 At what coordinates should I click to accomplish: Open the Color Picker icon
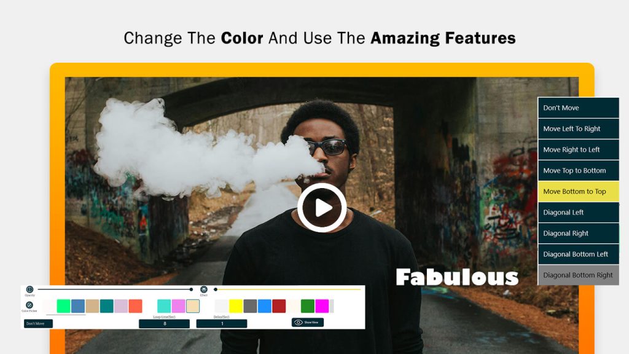click(x=29, y=305)
